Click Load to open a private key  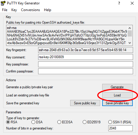(117, 95)
